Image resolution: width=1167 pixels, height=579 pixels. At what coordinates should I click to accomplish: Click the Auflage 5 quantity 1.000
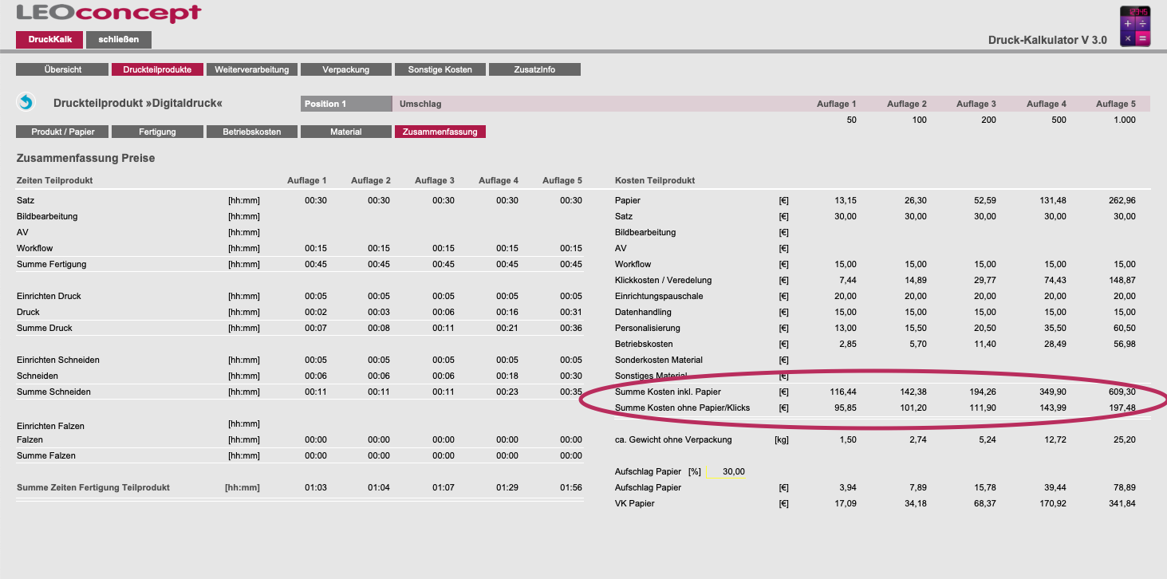coord(1124,120)
